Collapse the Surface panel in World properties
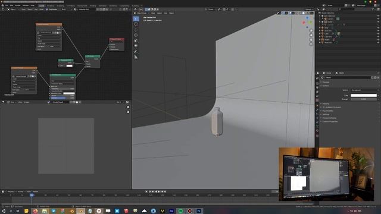This screenshot has width=381, height=214. point(326,86)
